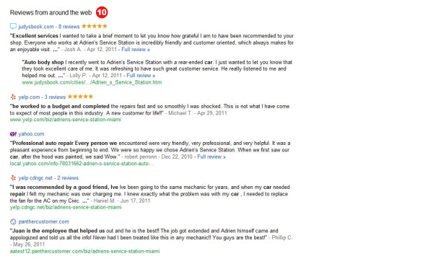Open the 8 reviews link
The width and height of the screenshot is (433, 269).
[x=69, y=27]
